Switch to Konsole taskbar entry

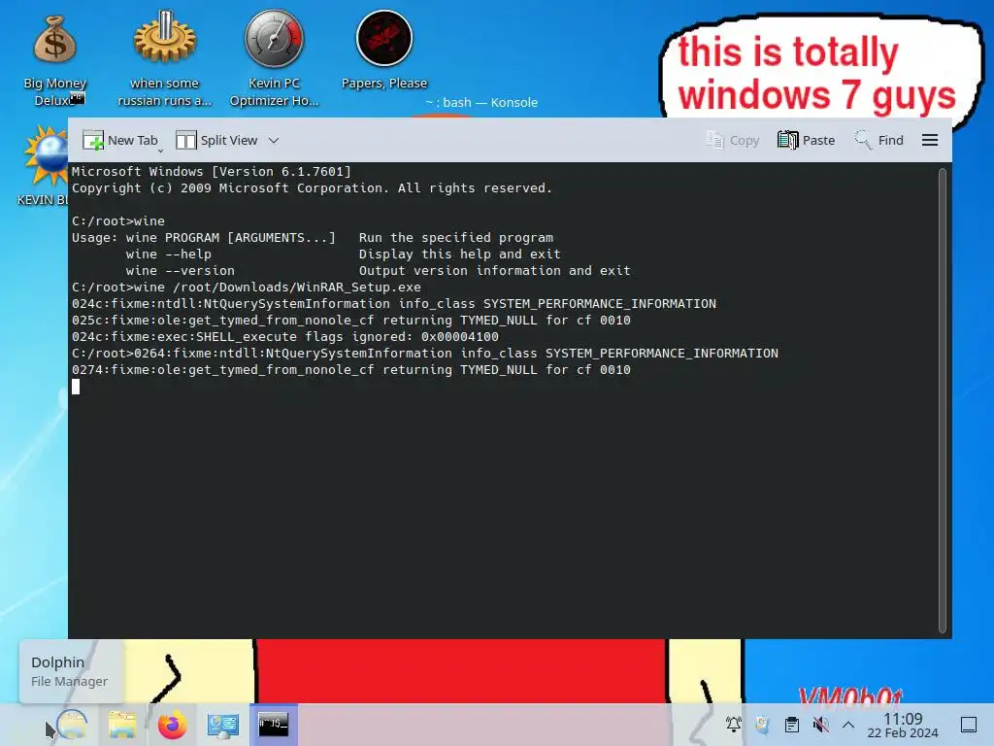click(x=273, y=725)
